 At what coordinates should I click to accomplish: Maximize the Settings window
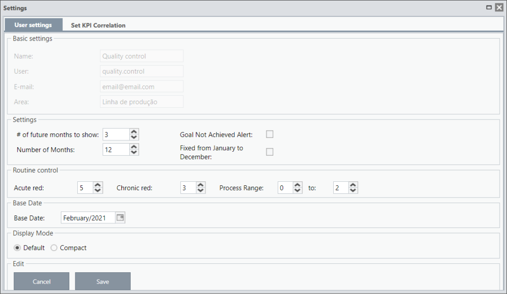click(489, 7)
